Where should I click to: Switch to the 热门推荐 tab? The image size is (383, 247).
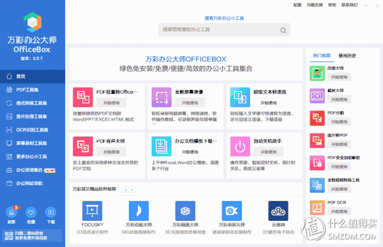point(322,56)
